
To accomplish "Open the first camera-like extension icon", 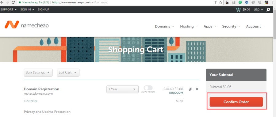I will [x=227, y=2].
